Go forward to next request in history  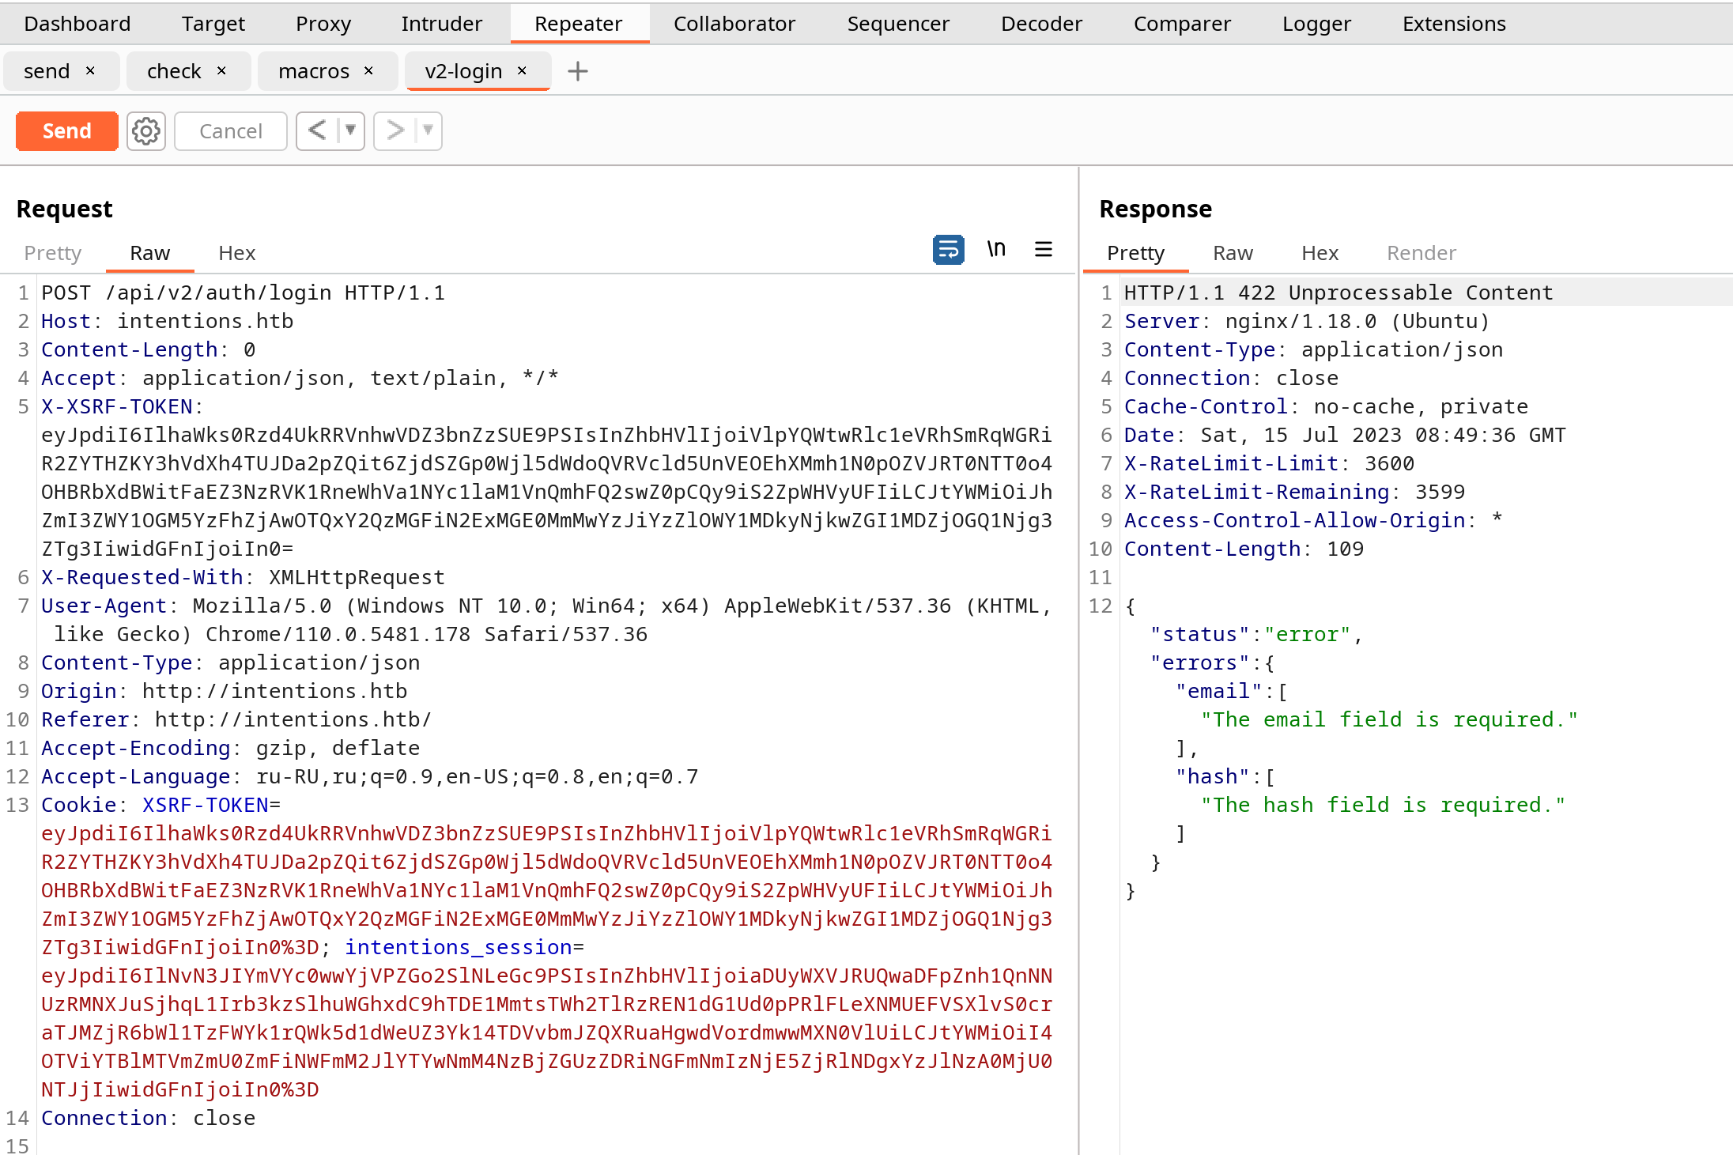click(395, 130)
